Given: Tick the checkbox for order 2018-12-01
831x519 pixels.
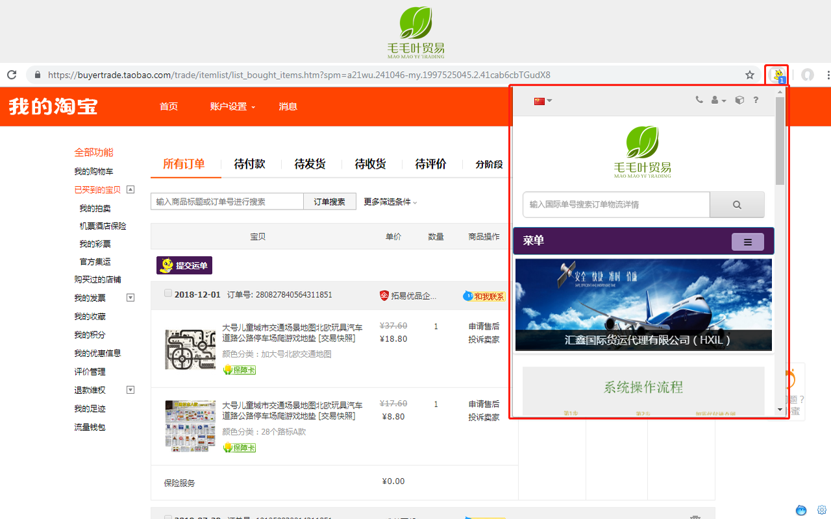Looking at the screenshot, I should pyautogui.click(x=167, y=295).
